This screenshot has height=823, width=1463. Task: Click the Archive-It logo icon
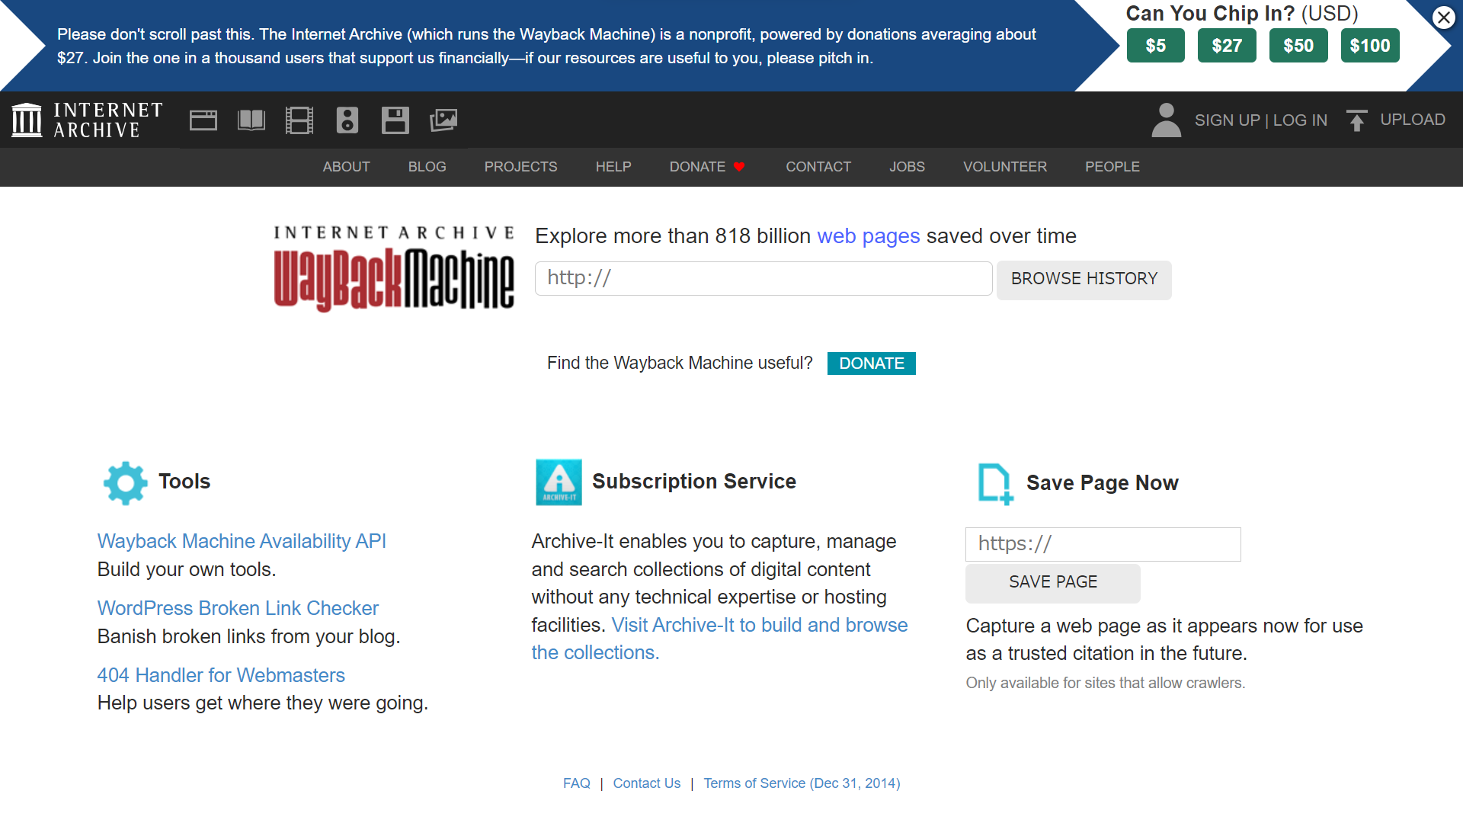click(x=559, y=482)
